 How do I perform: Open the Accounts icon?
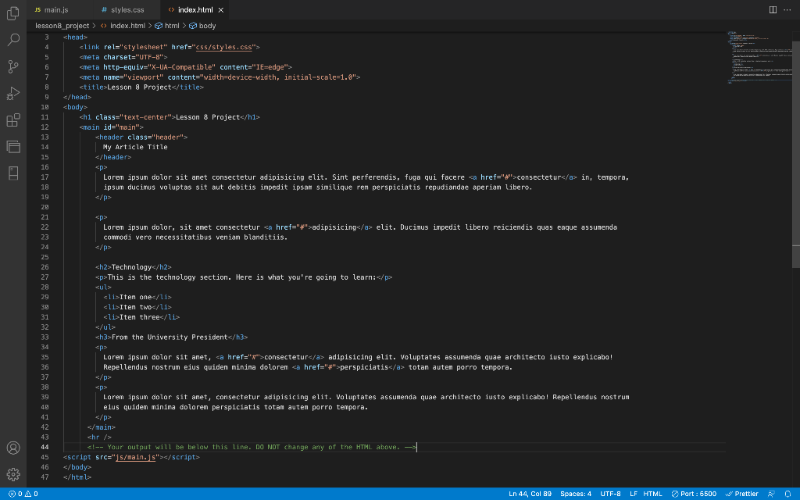[x=13, y=448]
